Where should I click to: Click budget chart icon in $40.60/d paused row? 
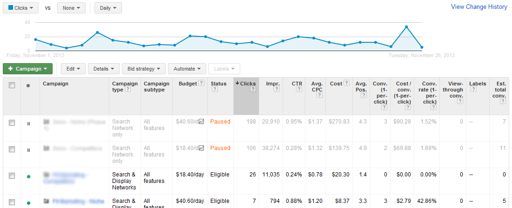tap(202, 122)
